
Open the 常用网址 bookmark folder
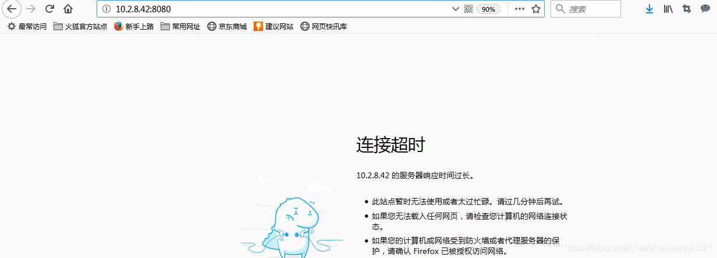pyautogui.click(x=180, y=26)
